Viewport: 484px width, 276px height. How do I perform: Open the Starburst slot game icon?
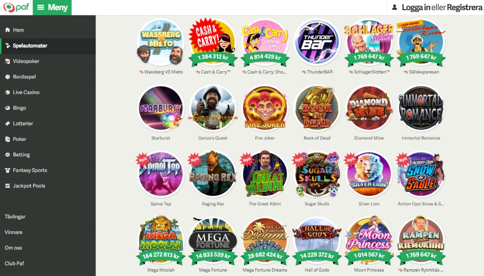click(x=161, y=108)
